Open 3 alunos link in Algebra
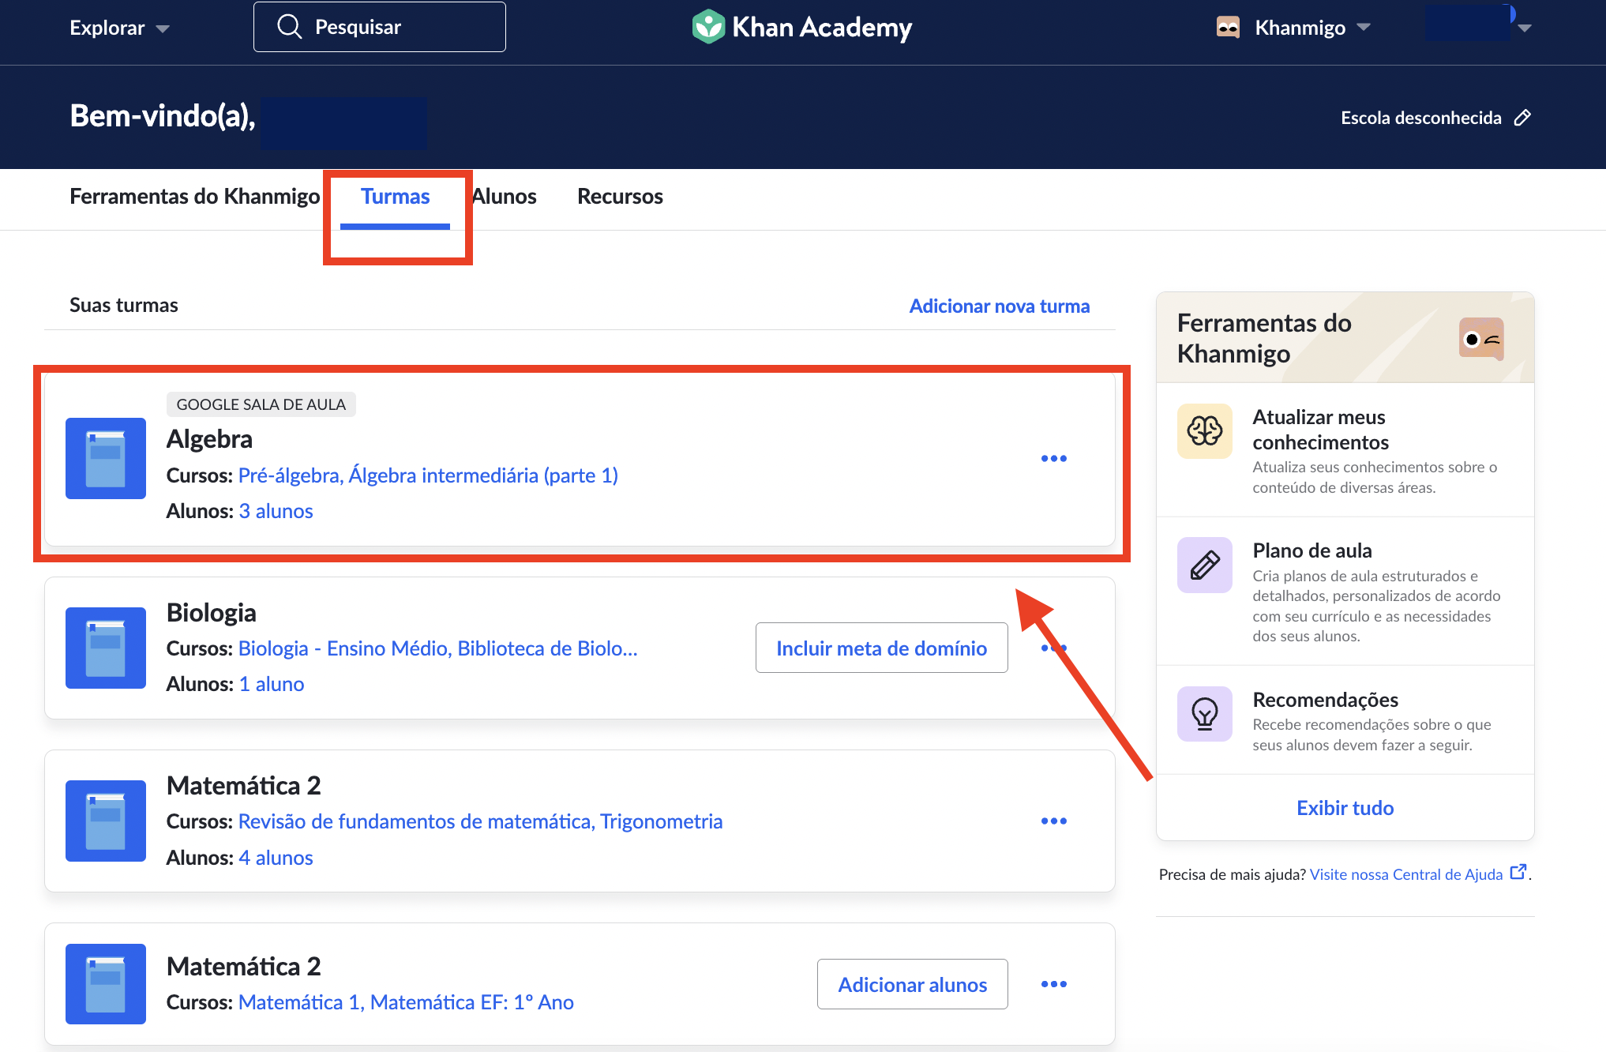Viewport: 1606px width, 1052px height. point(276,511)
